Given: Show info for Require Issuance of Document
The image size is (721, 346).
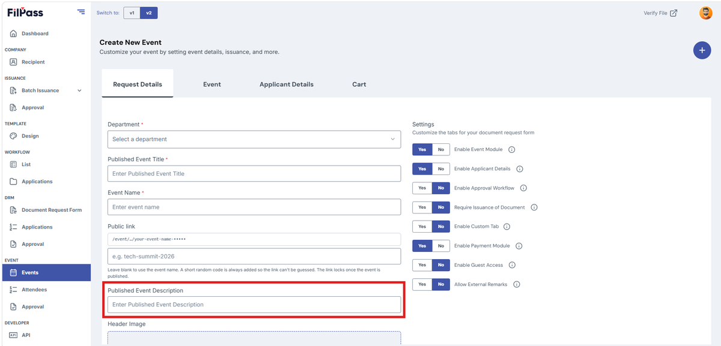Looking at the screenshot, I should [x=534, y=207].
